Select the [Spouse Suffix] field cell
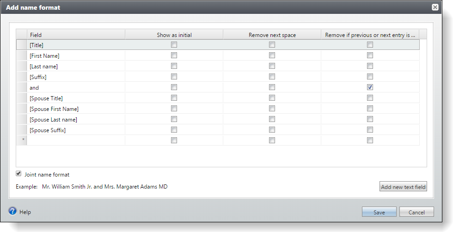Viewport: 453px width, 232px height. (x=76, y=130)
